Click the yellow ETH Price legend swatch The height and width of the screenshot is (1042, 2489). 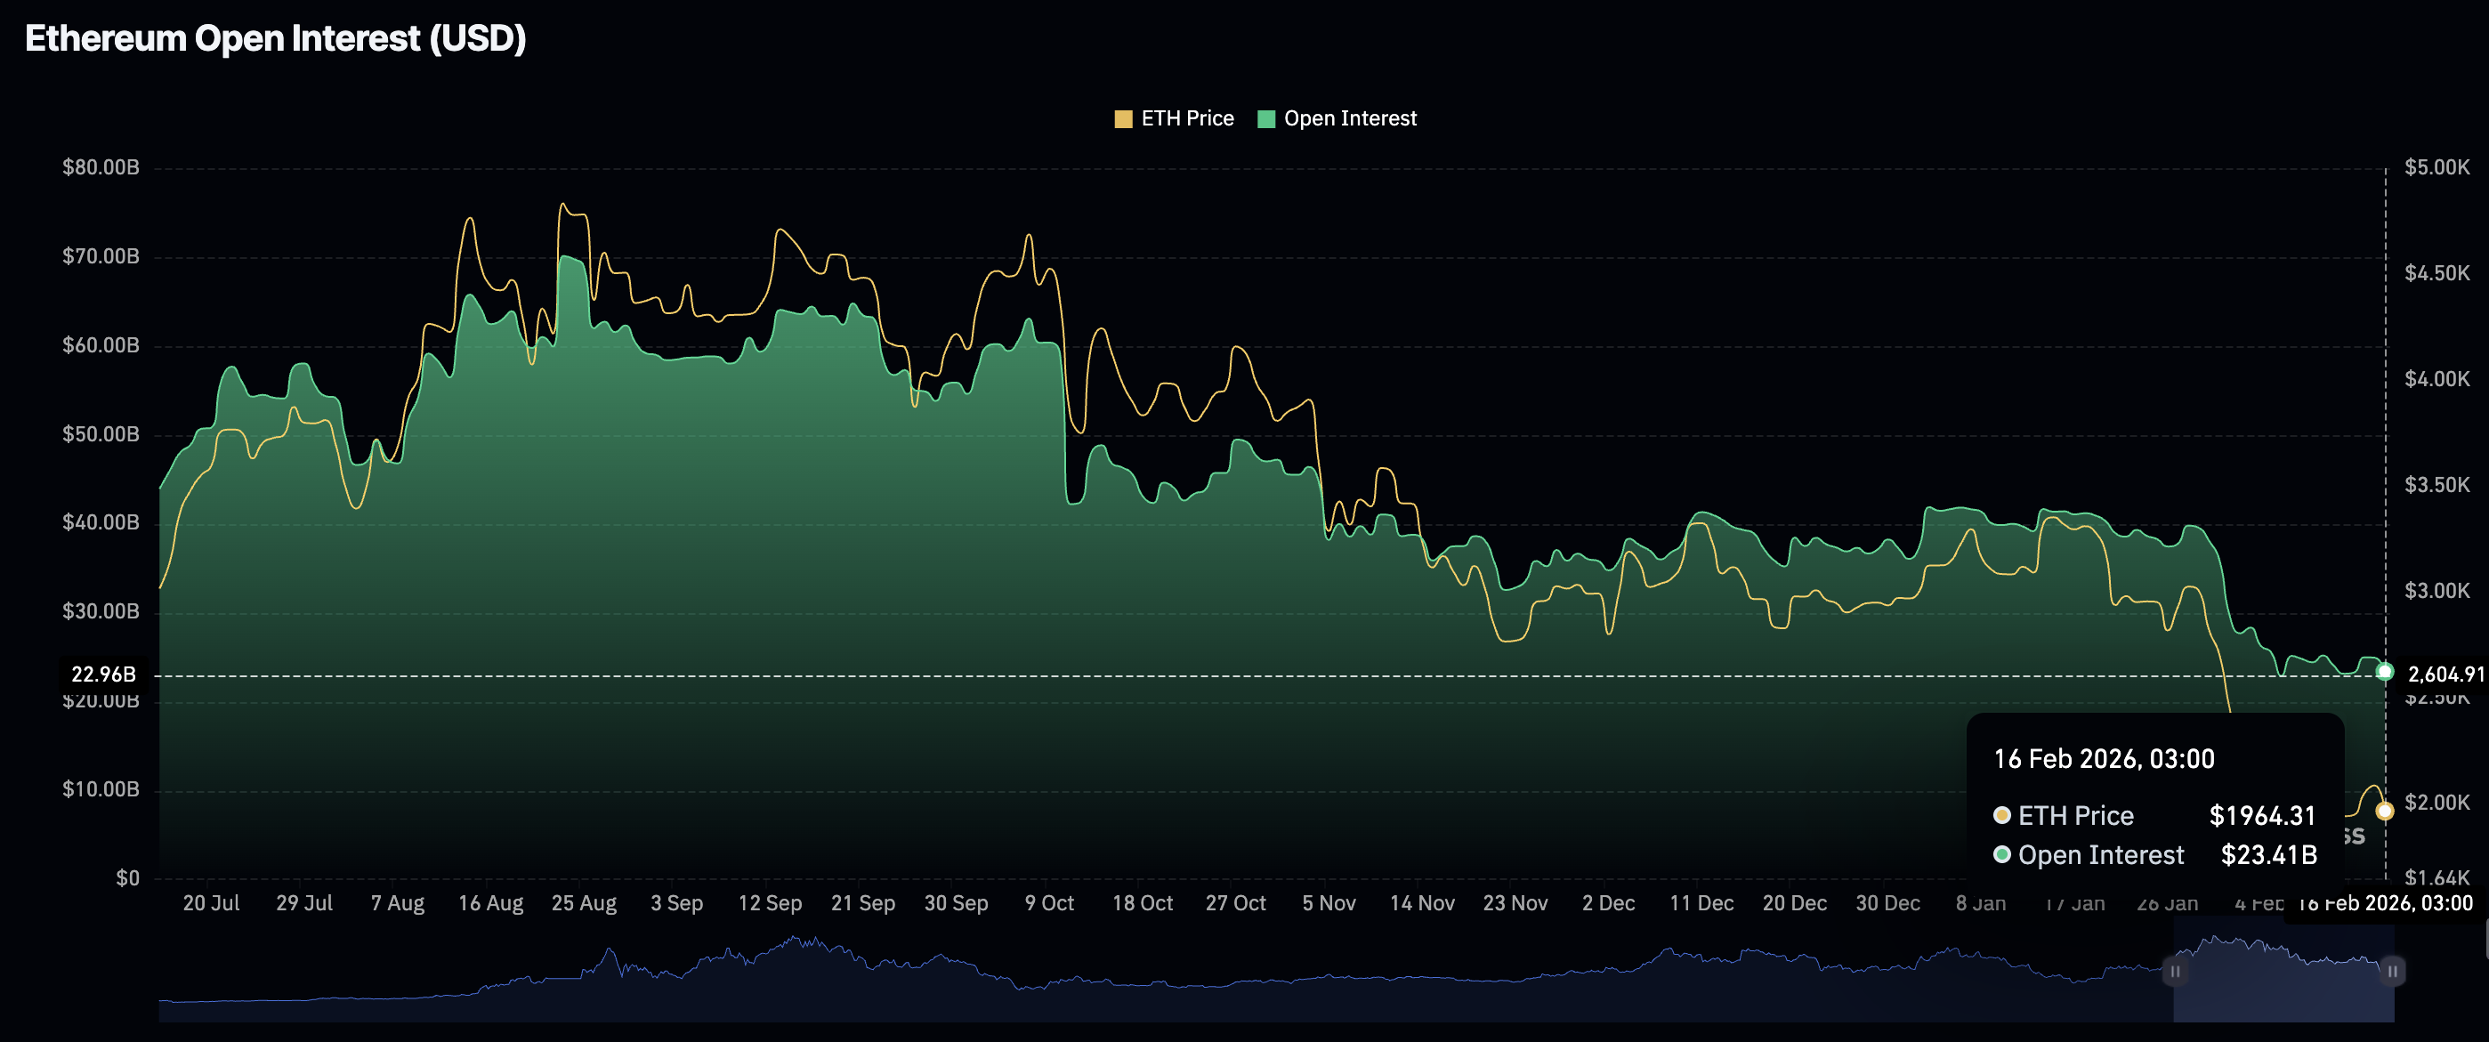tap(1122, 119)
